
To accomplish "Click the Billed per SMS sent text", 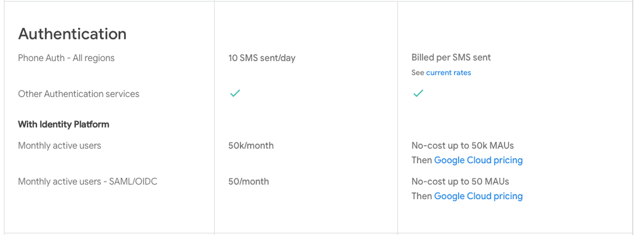I will [x=451, y=58].
